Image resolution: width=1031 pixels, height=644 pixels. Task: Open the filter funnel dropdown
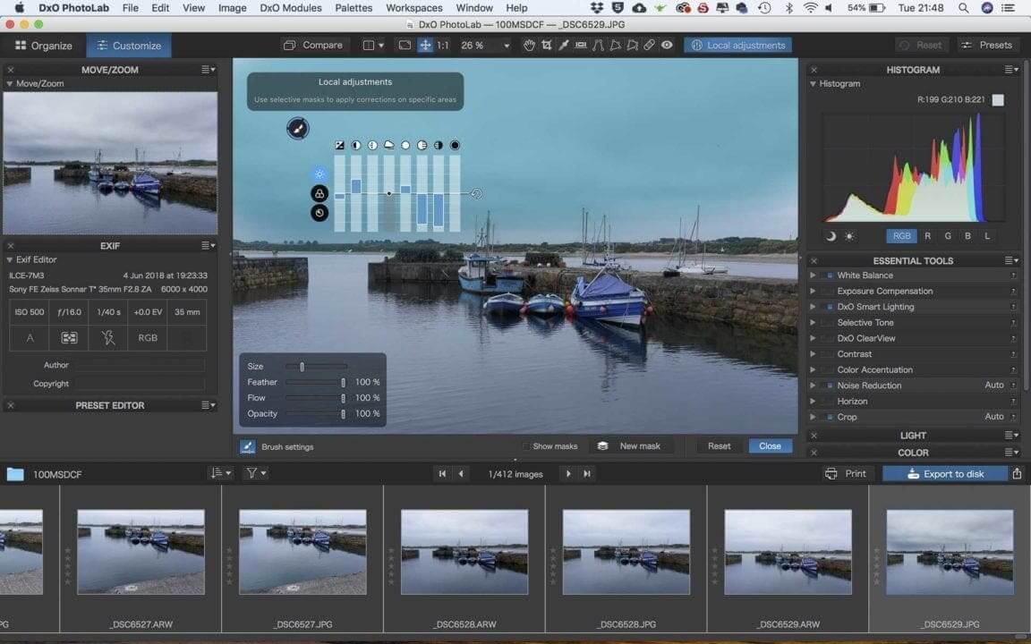click(x=256, y=473)
